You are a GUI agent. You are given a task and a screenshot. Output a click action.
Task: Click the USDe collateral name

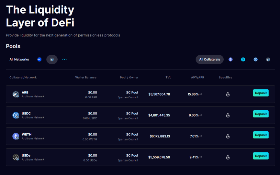pos(26,156)
